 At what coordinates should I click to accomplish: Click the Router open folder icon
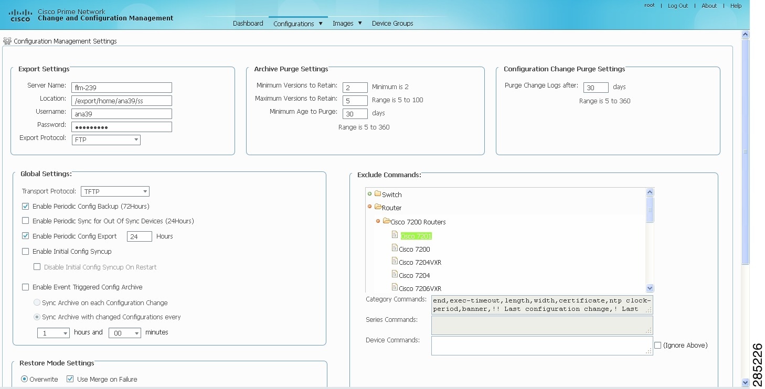click(x=378, y=207)
